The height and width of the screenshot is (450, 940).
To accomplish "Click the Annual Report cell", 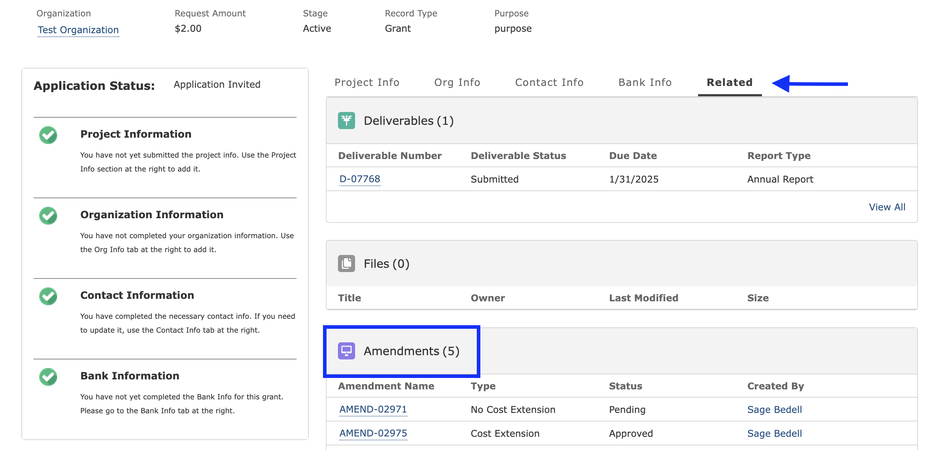I will point(780,179).
